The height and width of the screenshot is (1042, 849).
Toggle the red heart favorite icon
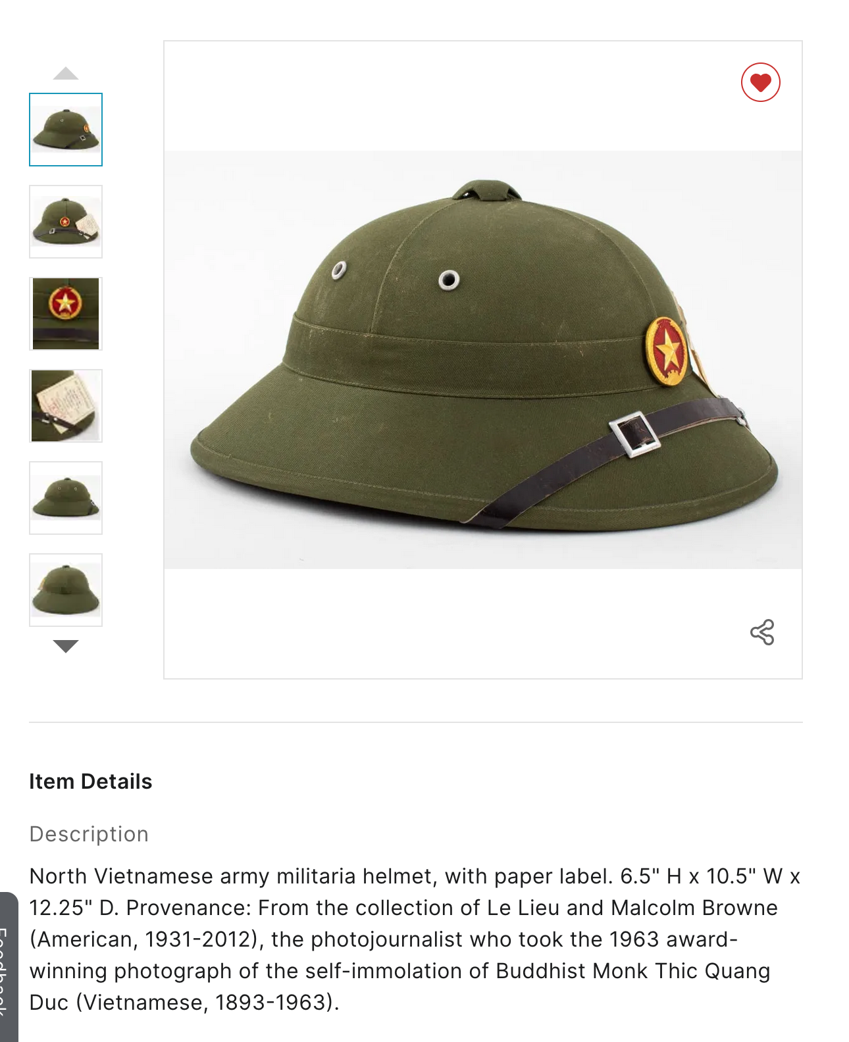(760, 82)
